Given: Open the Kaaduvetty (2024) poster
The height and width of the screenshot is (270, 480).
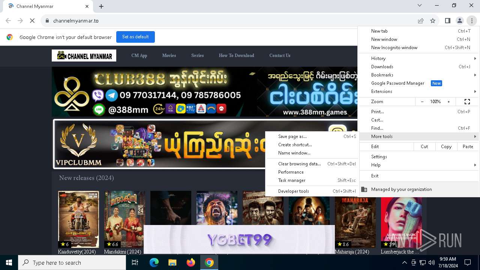Looking at the screenshot, I should click(79, 219).
